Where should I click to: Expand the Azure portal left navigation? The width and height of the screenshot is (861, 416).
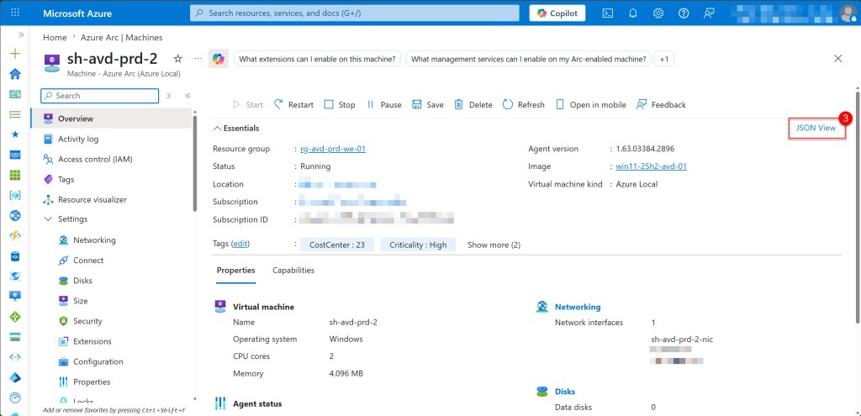click(x=14, y=34)
